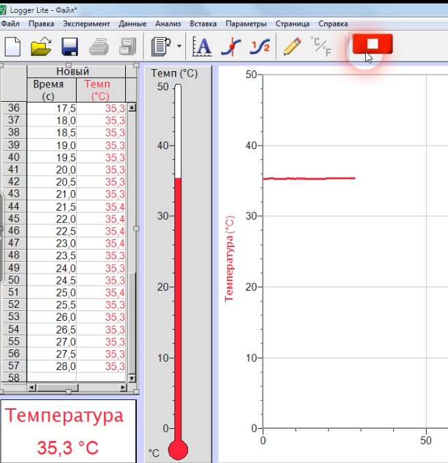
Task: Click the New file icon
Action: tap(13, 47)
